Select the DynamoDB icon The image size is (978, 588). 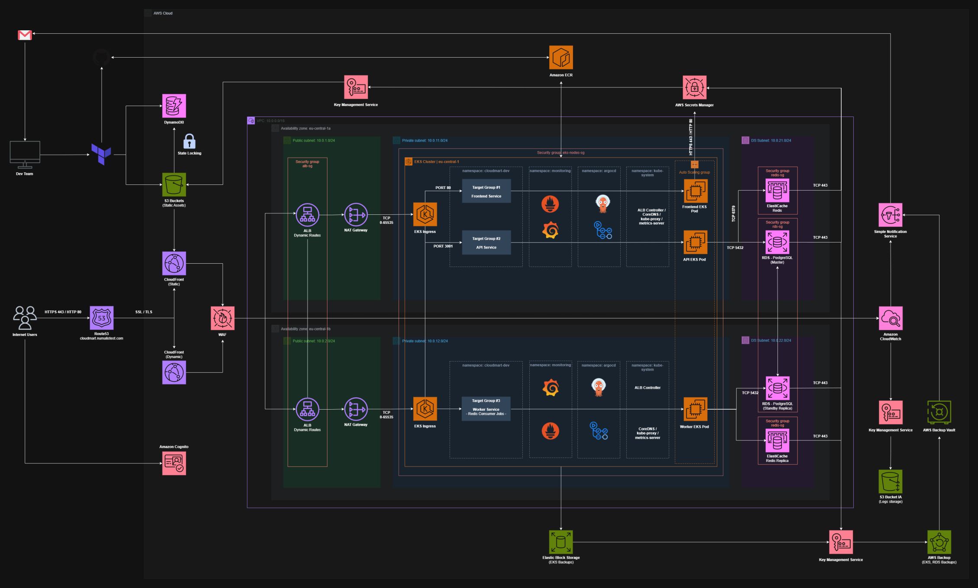174,106
